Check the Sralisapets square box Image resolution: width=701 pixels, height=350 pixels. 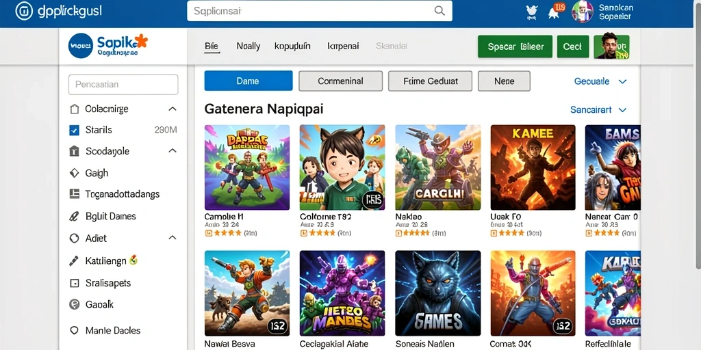point(74,283)
